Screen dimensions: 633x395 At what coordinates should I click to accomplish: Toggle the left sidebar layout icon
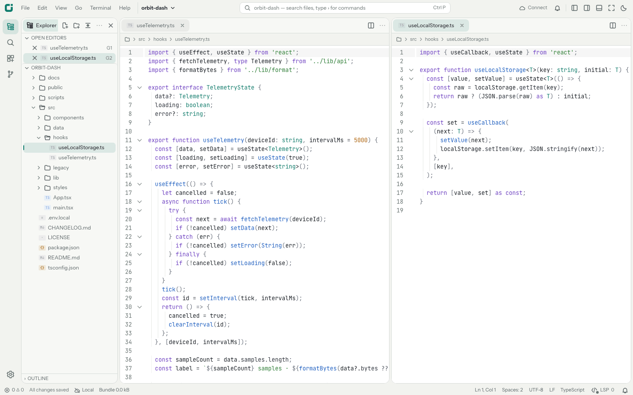click(575, 8)
